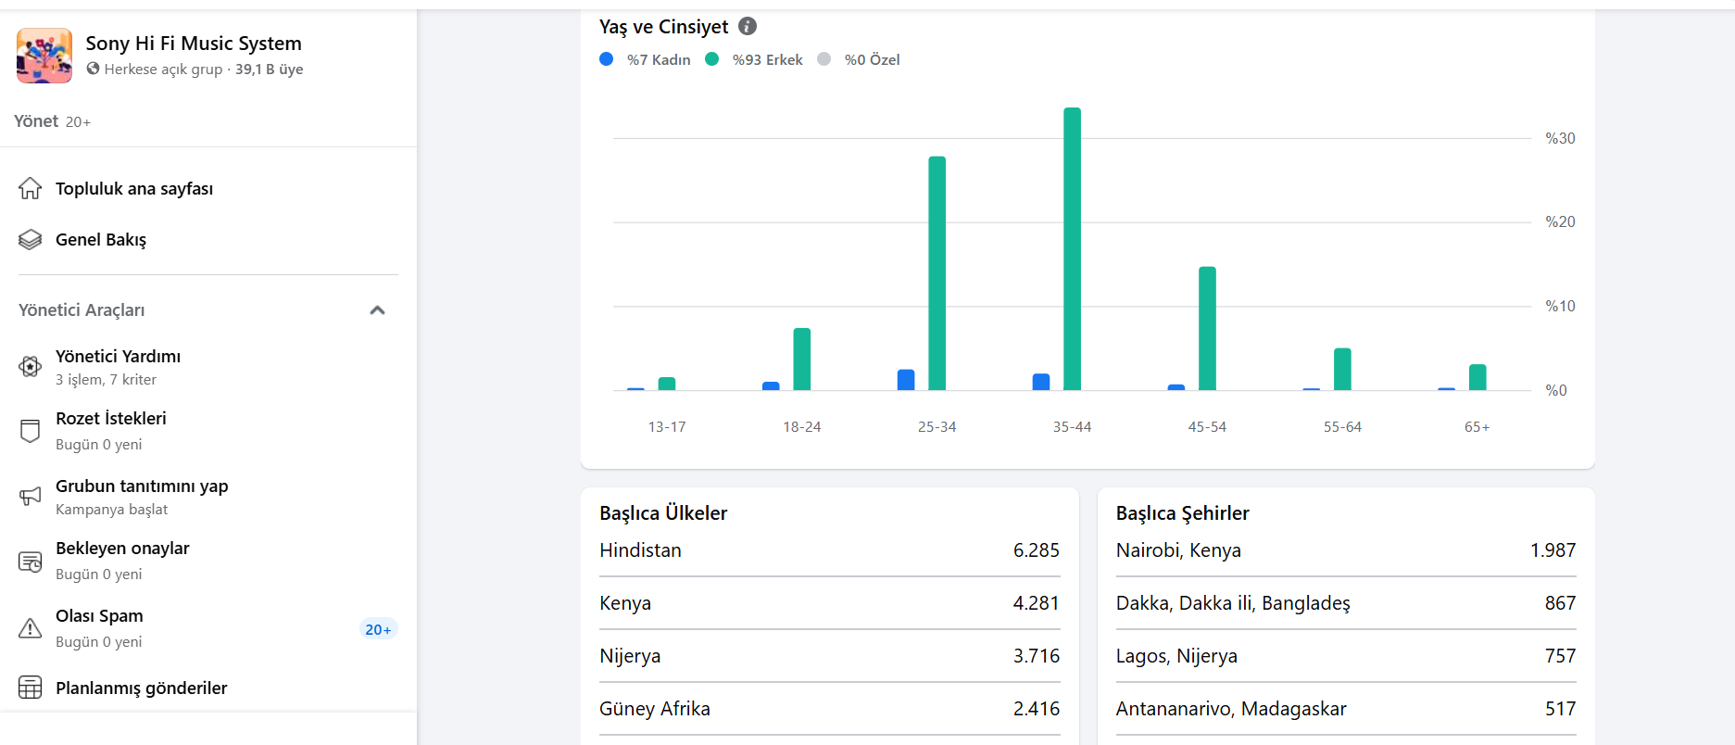Click Antananarivo, Madagaskar city row
Viewport: 1735px width, 745px height.
(x=1346, y=709)
